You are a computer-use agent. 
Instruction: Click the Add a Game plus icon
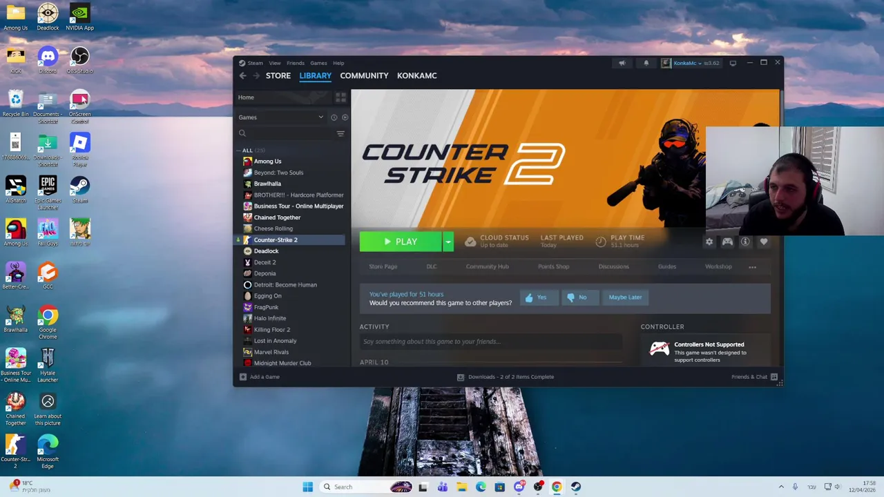[242, 377]
